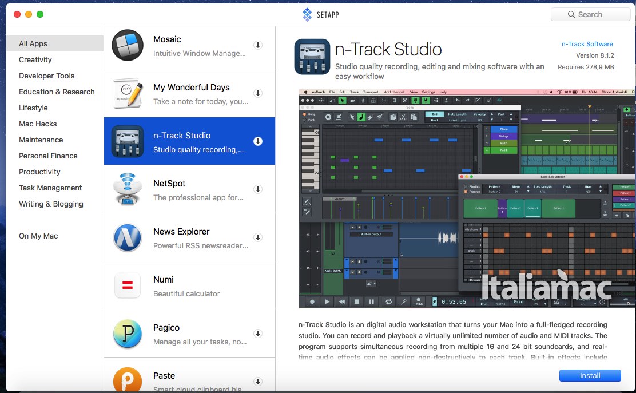Select the My Wonderful Days title
Screen dimensions: 636x393
coord(192,87)
